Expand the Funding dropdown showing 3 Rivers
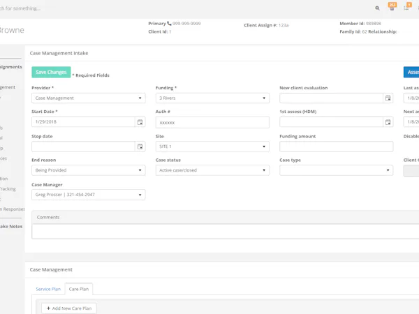This screenshot has width=419, height=314. (212, 98)
